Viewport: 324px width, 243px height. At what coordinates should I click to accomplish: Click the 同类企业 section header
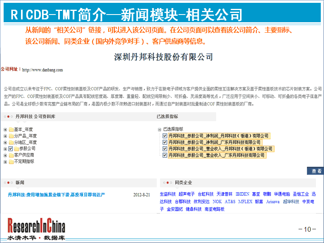click(183, 182)
